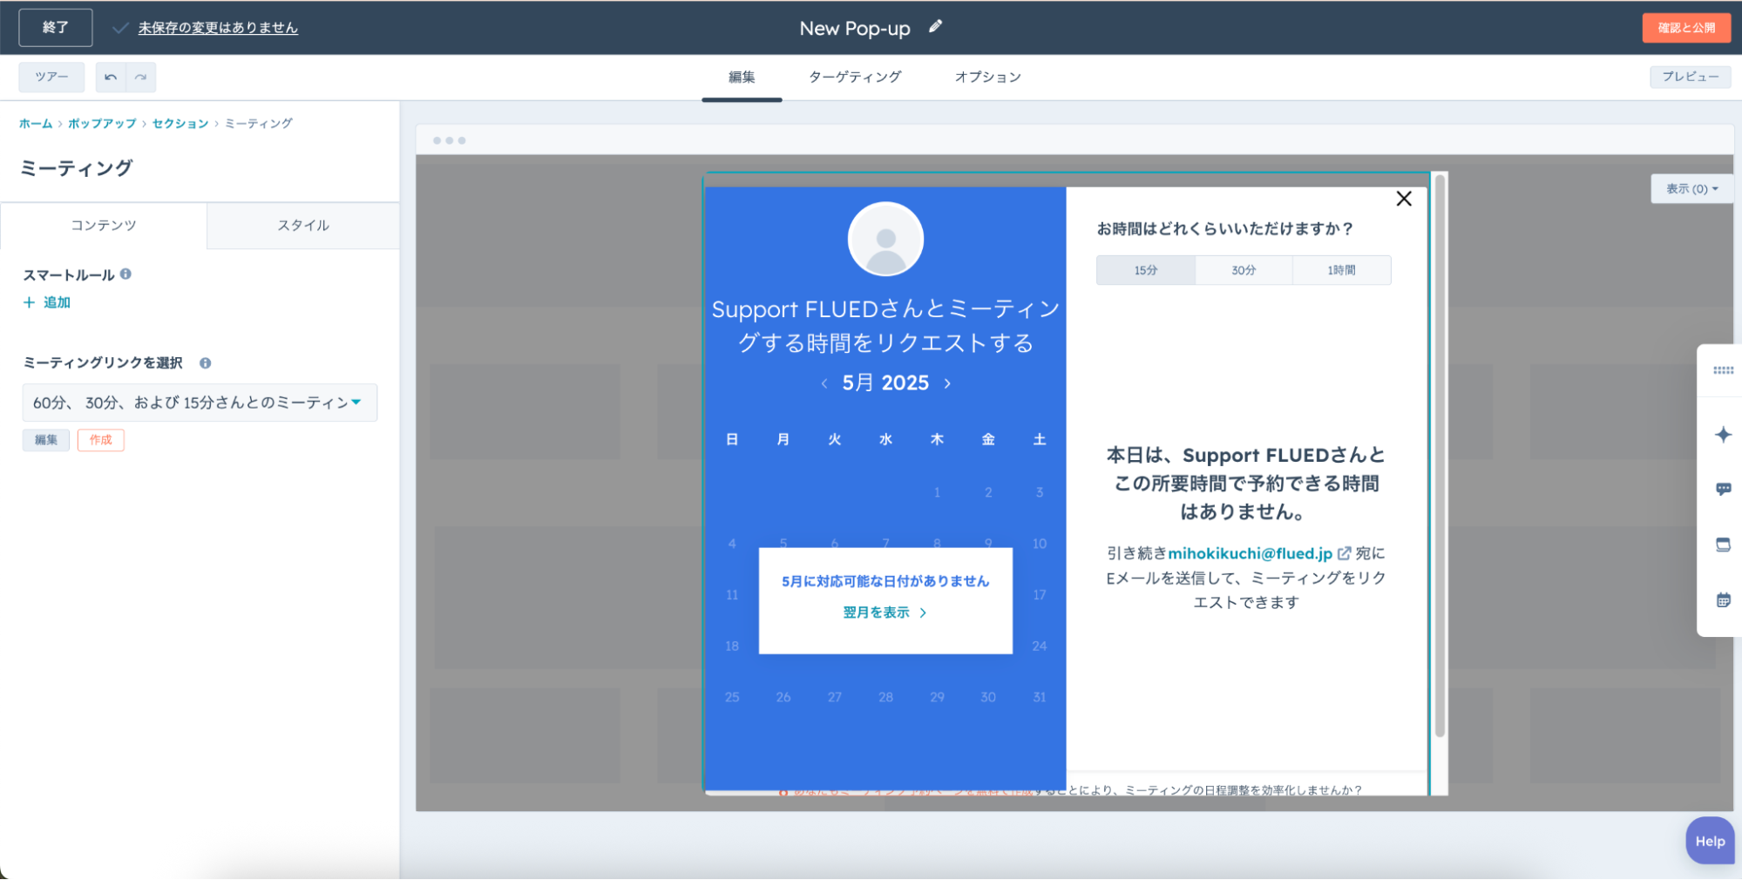Go to ポップアップ breadcrumb
Image resolution: width=1742 pixels, height=880 pixels.
point(102,124)
